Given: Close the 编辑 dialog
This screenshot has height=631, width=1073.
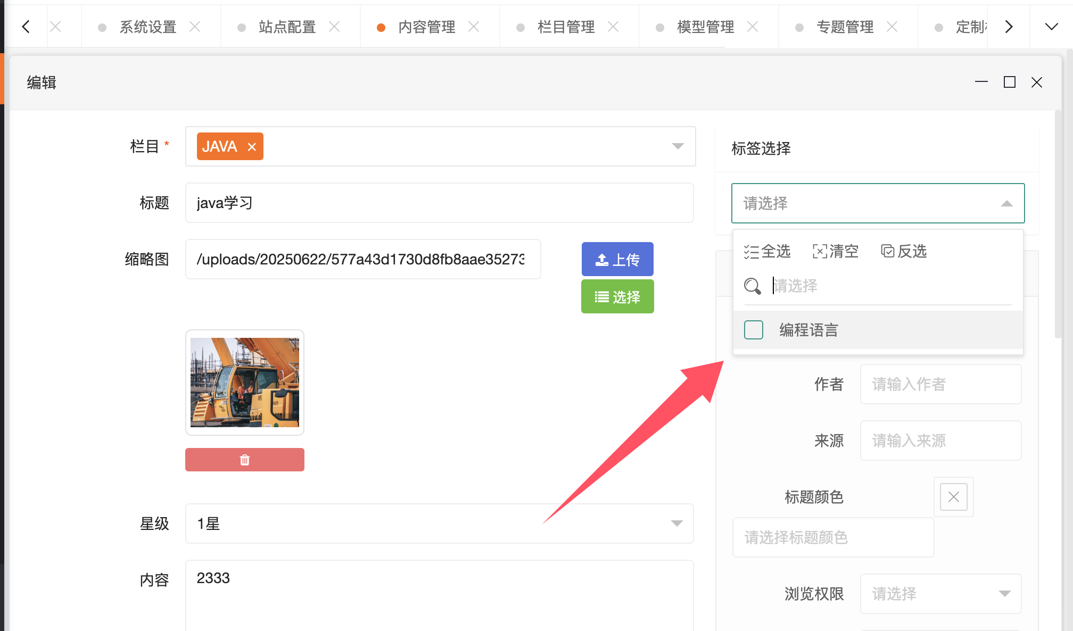Looking at the screenshot, I should (x=1037, y=82).
